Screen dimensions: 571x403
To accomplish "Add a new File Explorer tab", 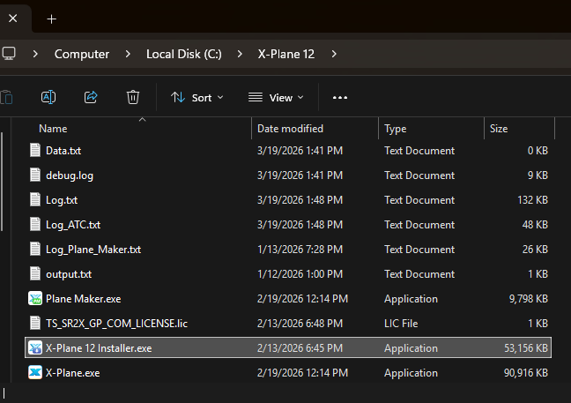I will pyautogui.click(x=52, y=19).
